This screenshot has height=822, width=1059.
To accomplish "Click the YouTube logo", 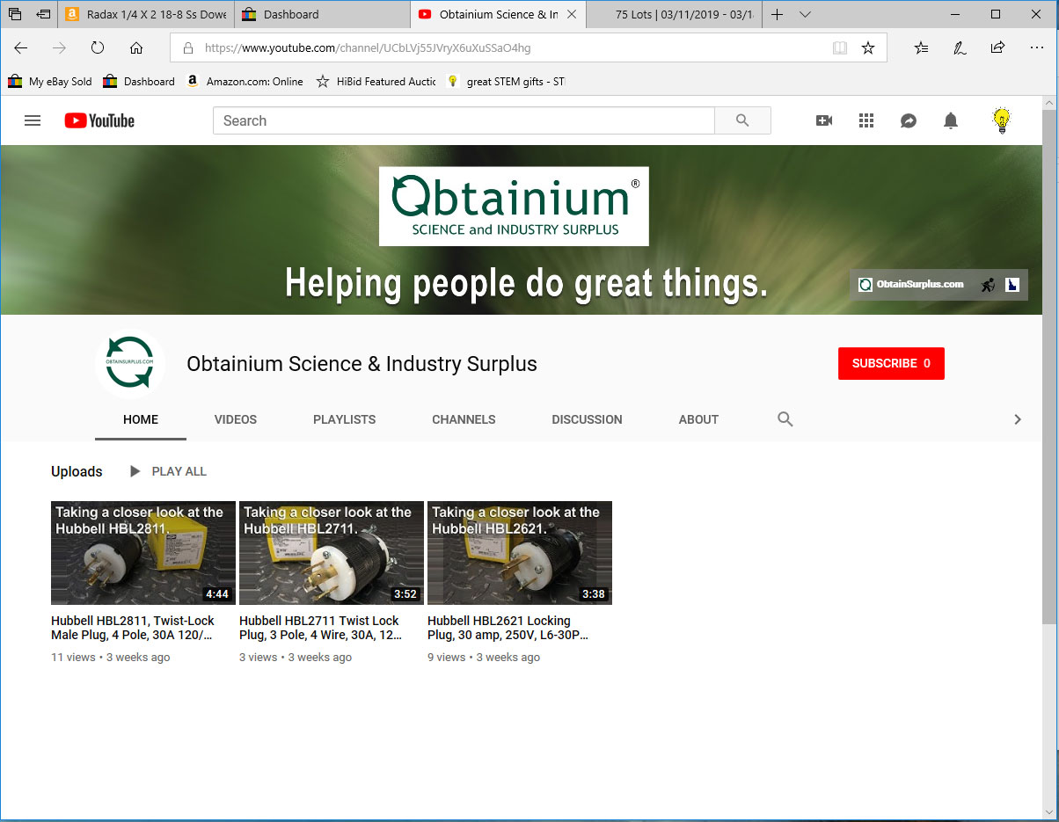I will pyautogui.click(x=99, y=121).
